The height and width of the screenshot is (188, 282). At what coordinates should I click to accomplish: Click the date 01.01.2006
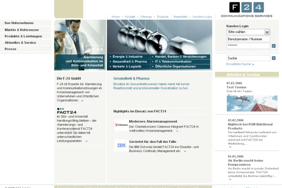(236, 157)
